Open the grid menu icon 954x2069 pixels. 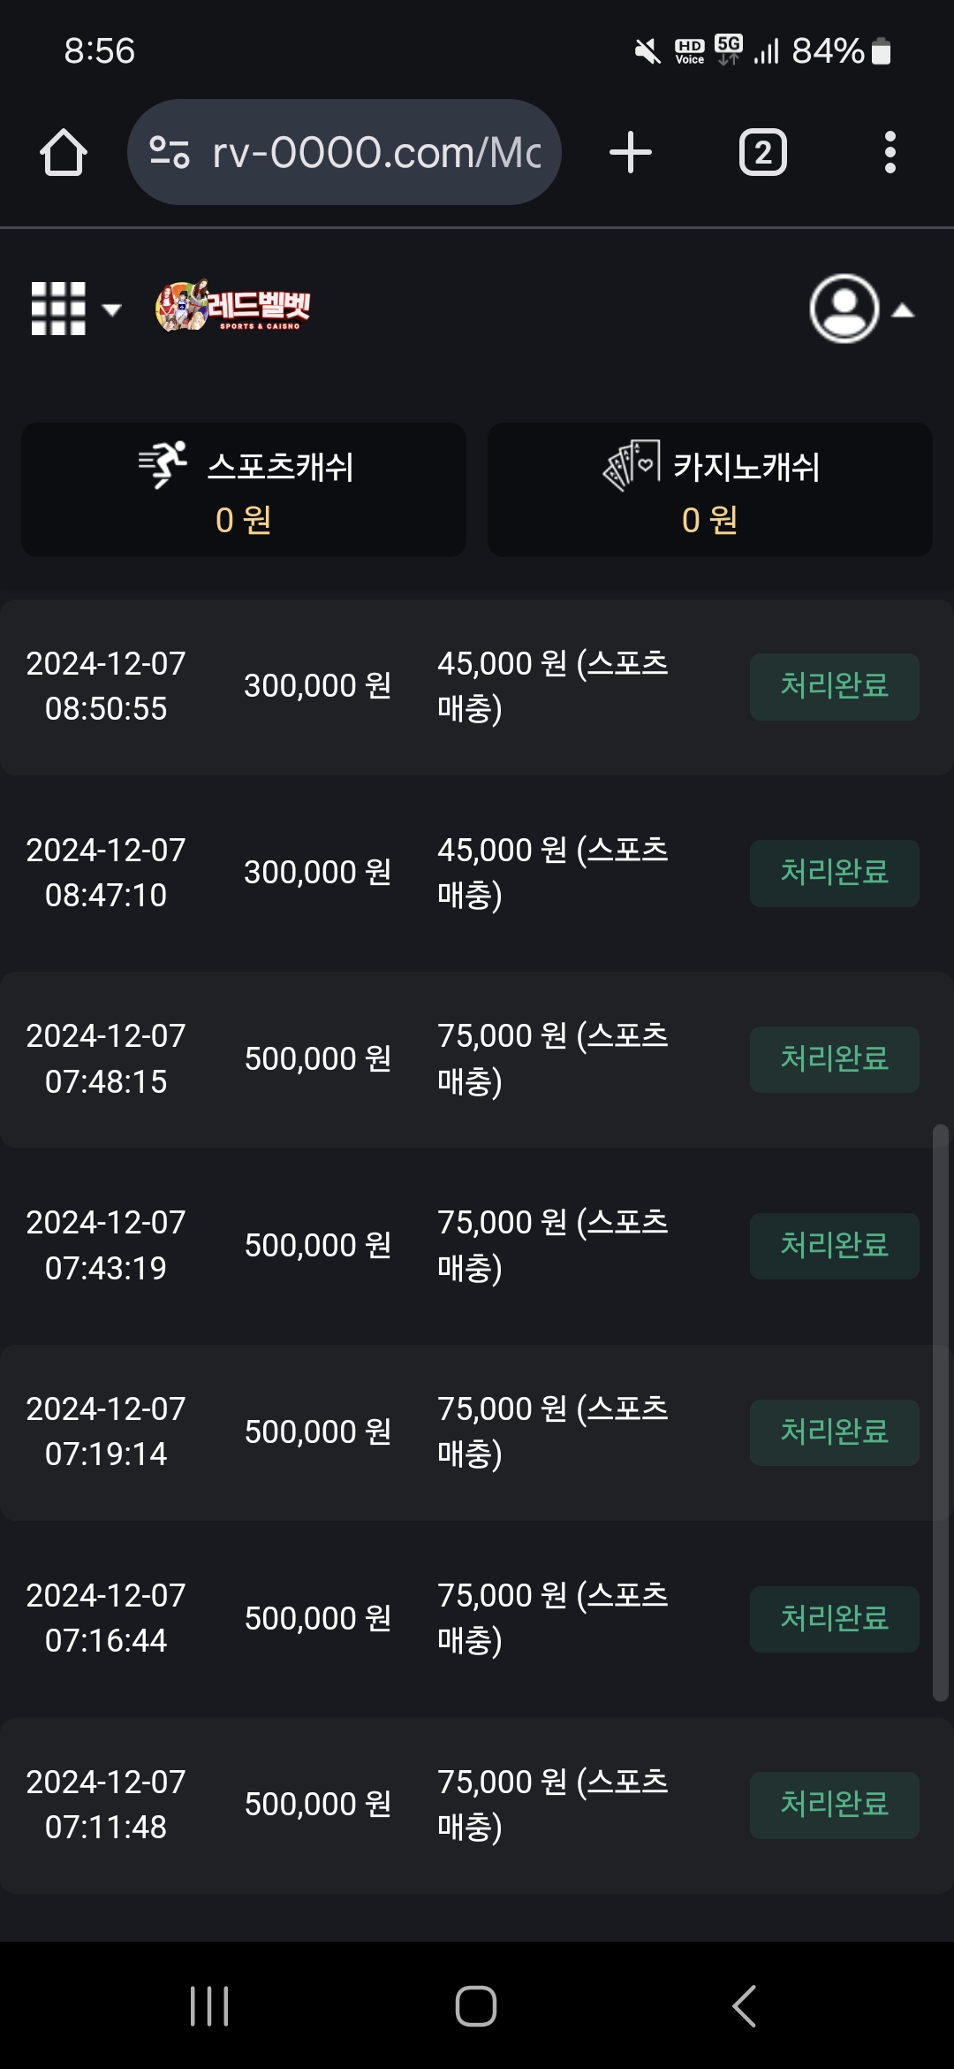pyautogui.click(x=58, y=309)
